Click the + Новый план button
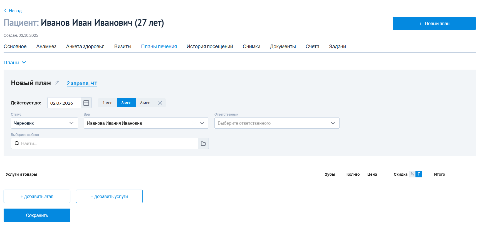 point(434,23)
